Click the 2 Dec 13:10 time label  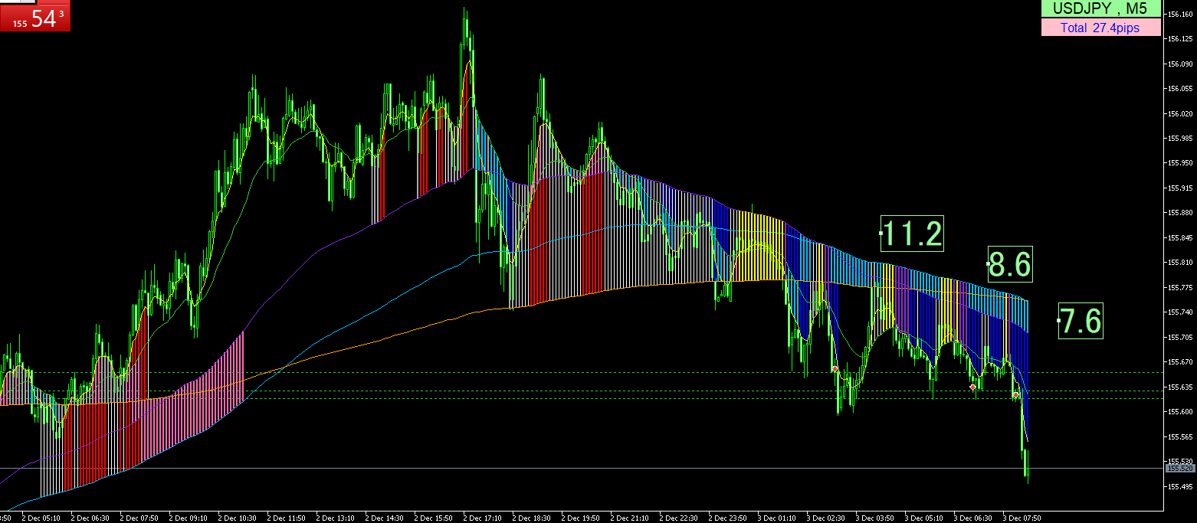[335, 518]
